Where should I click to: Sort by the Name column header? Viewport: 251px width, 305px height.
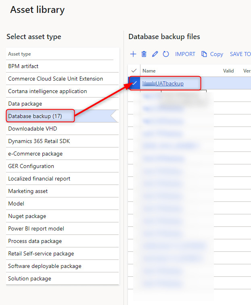pyautogui.click(x=149, y=71)
